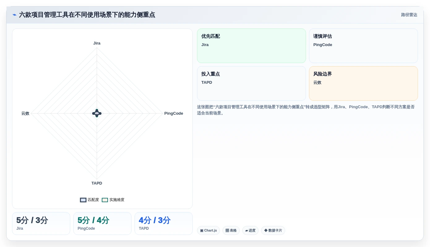The image size is (430, 247).
Task: Open the 谨慎评估 PingCode card
Action: pos(363,46)
